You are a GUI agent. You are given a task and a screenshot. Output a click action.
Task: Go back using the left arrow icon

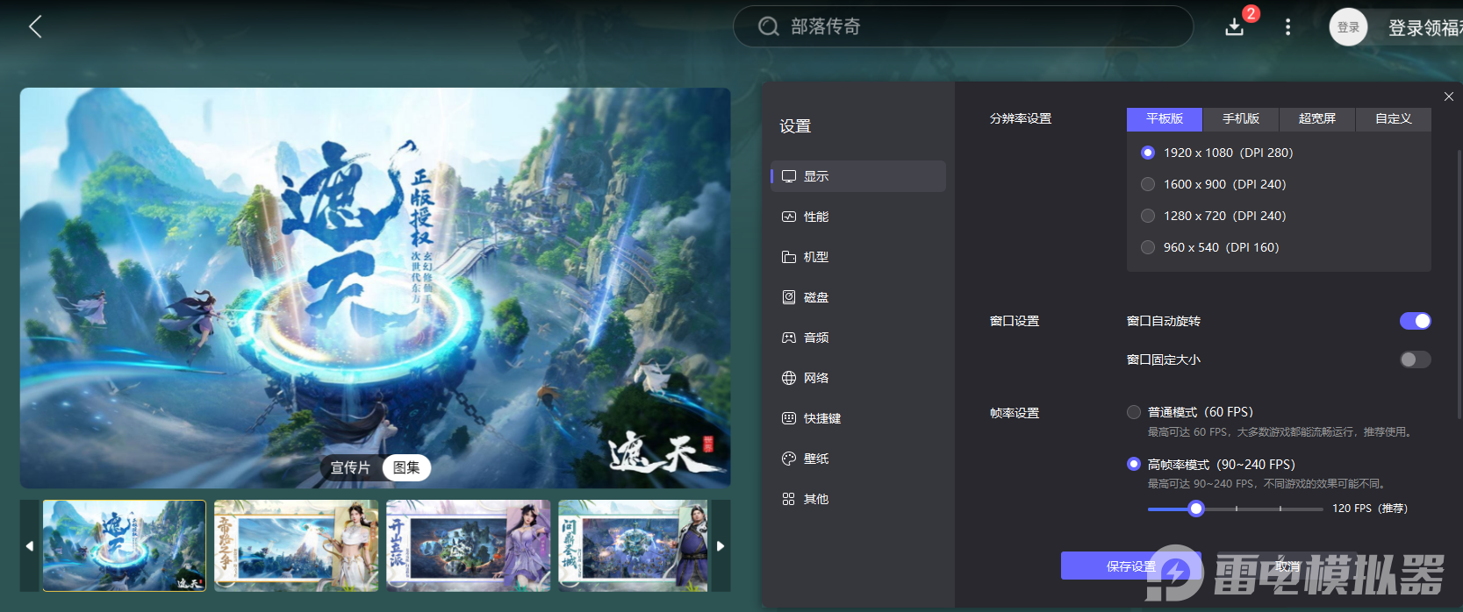tap(35, 27)
